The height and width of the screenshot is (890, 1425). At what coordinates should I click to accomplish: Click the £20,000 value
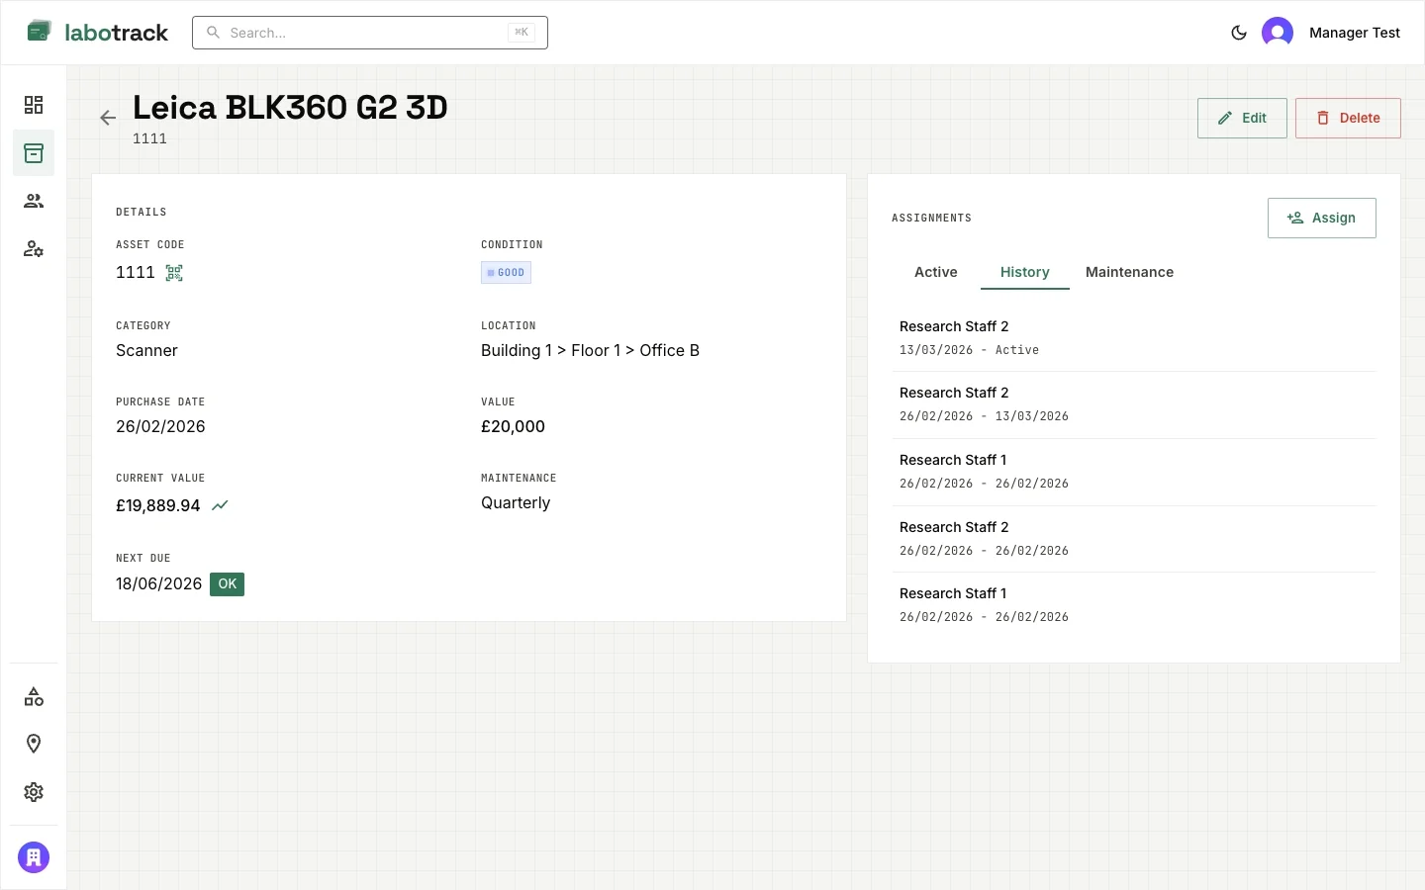513,427
